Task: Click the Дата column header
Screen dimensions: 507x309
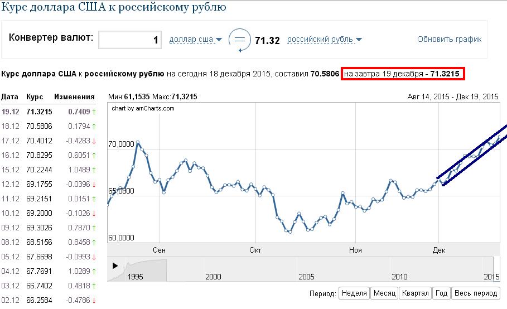Action: point(9,96)
